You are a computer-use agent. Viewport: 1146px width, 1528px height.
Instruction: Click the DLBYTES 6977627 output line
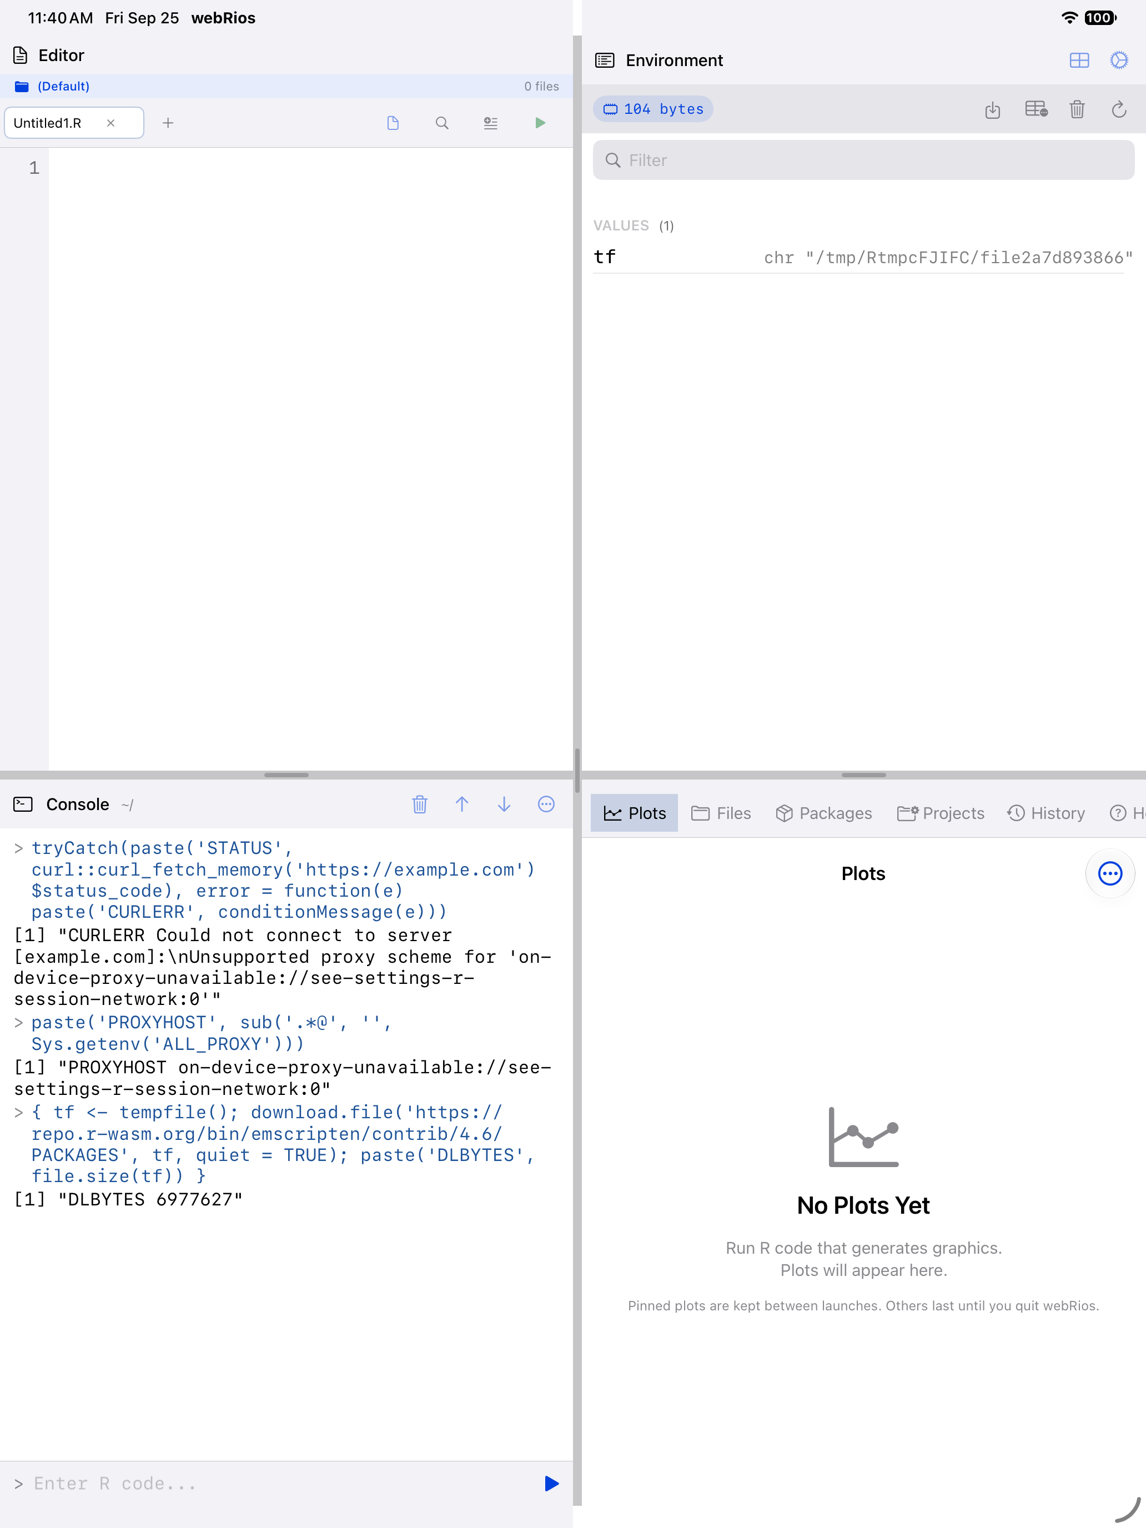pyautogui.click(x=128, y=1199)
